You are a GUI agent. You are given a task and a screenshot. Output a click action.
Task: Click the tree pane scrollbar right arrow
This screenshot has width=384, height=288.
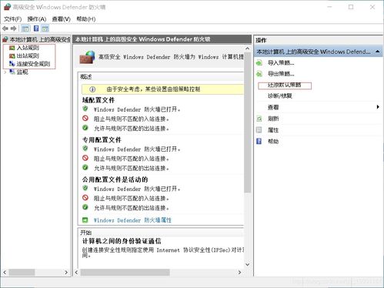tap(66, 272)
